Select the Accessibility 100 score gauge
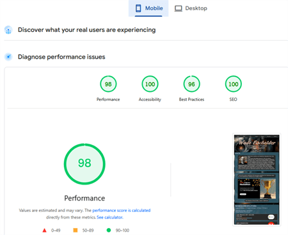This screenshot has height=235, width=288. (150, 84)
